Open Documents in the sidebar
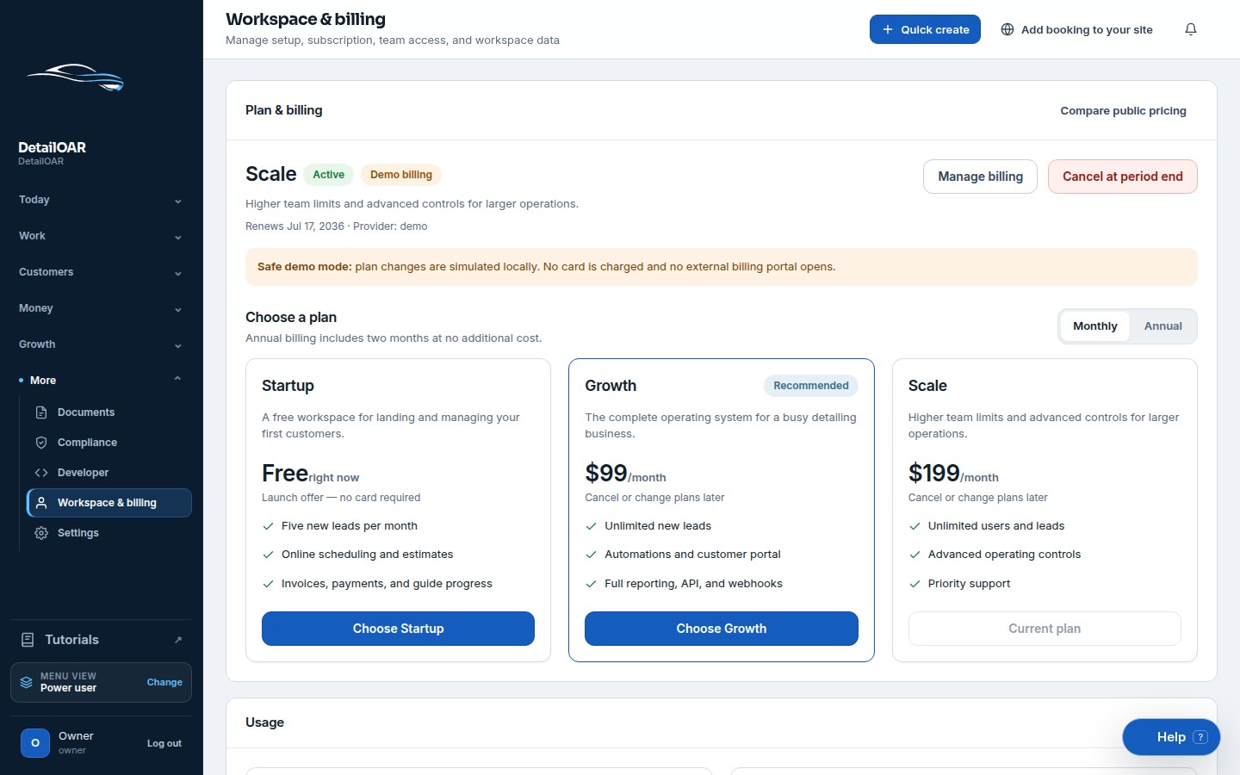 click(109, 412)
